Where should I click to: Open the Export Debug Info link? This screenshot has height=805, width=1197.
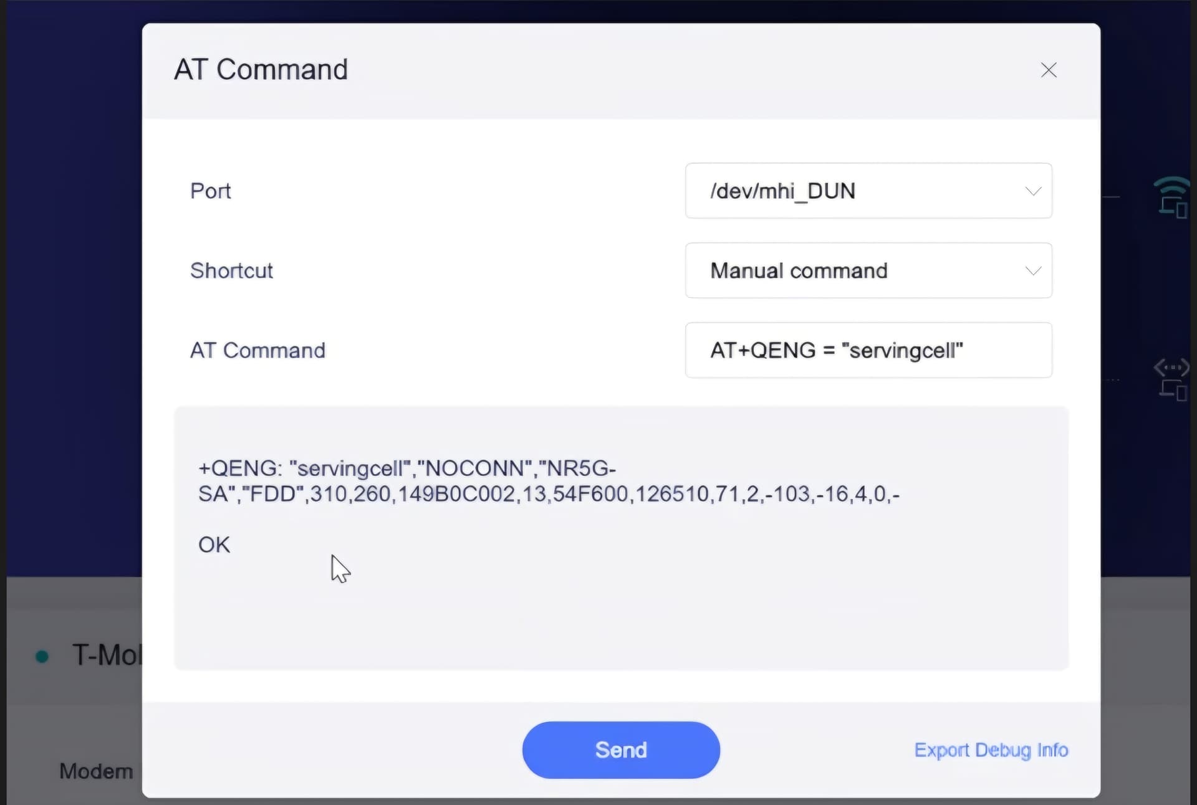(x=991, y=750)
